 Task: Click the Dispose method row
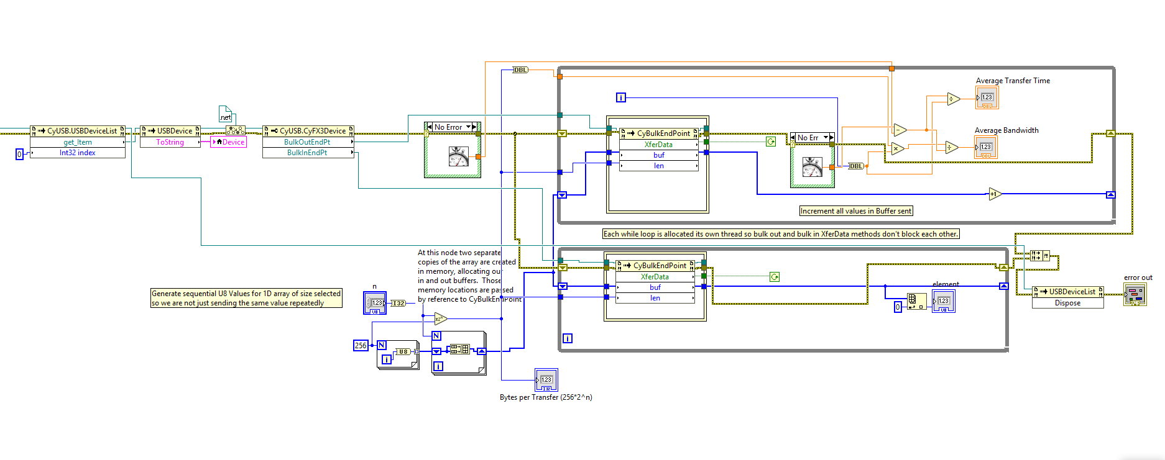click(1068, 303)
